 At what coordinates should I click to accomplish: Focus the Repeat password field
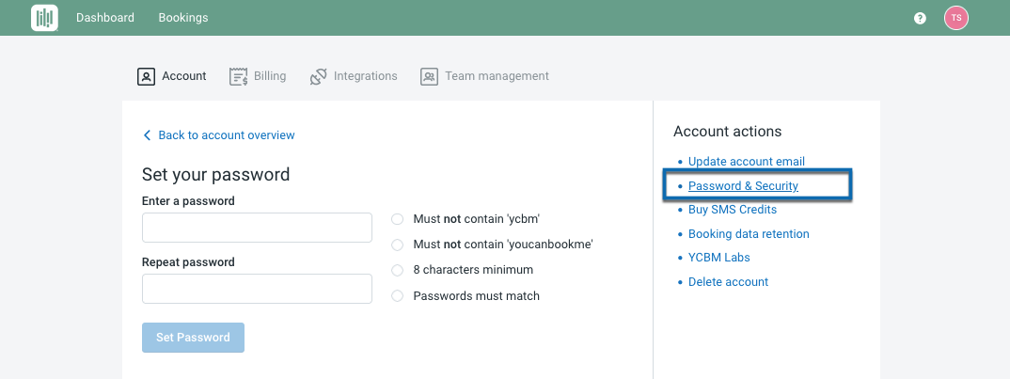point(257,289)
